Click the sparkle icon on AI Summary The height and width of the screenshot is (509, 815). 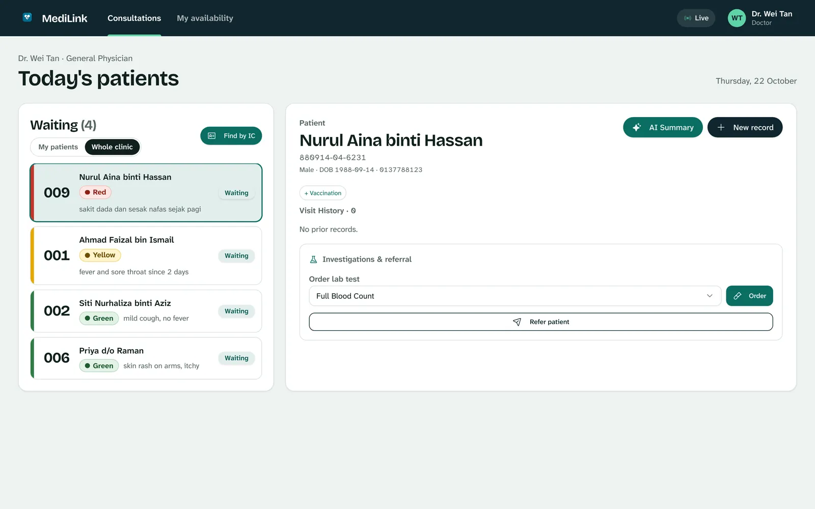pos(637,127)
